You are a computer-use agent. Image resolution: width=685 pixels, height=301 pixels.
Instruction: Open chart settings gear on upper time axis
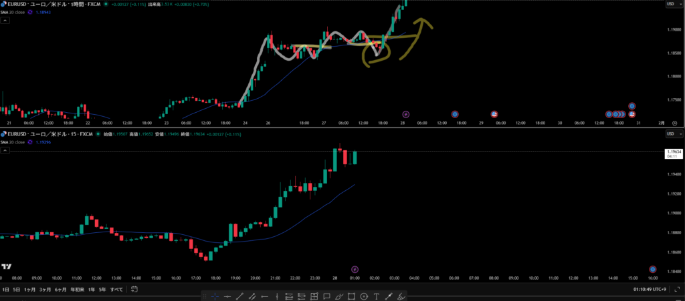pos(674,123)
